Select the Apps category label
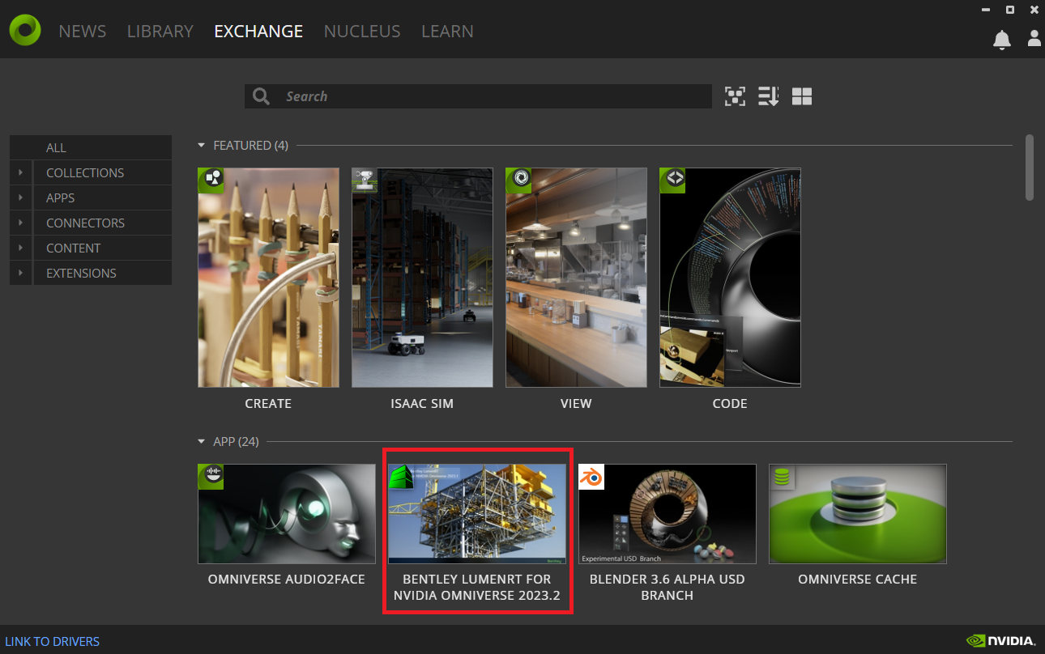 60,197
